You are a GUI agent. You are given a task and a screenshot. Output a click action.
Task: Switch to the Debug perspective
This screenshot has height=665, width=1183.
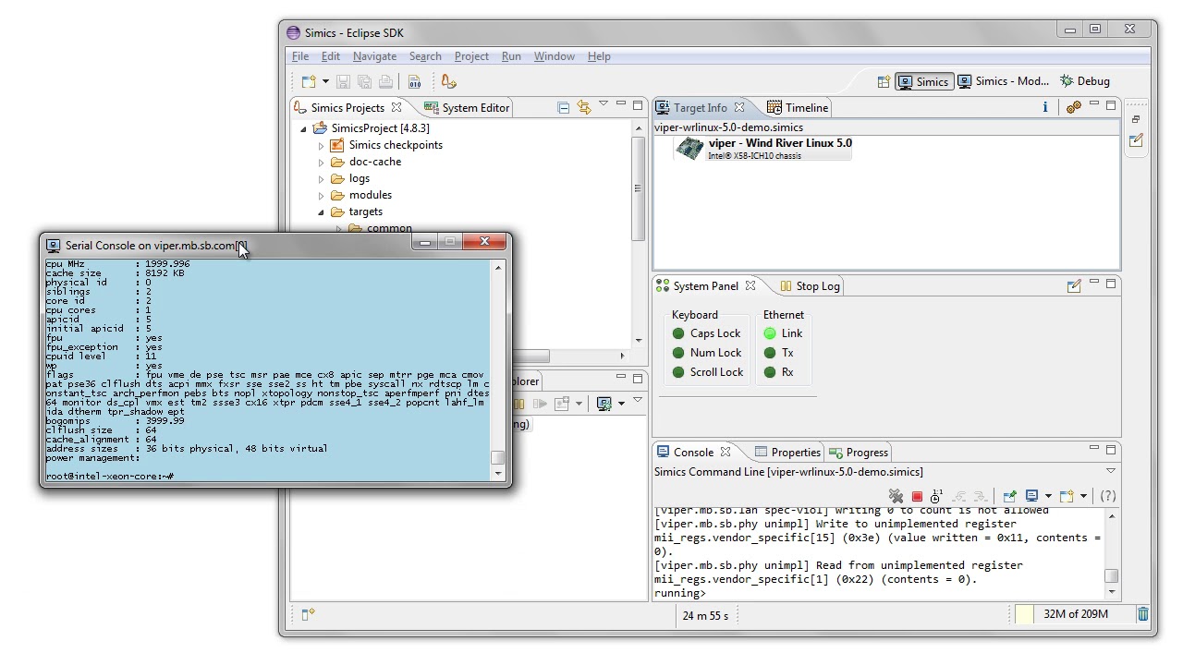coord(1085,81)
